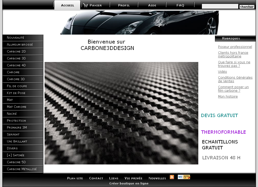Select FAQ in the top navigation
Viewport: 258px width, 187px height.
[x=180, y=5]
